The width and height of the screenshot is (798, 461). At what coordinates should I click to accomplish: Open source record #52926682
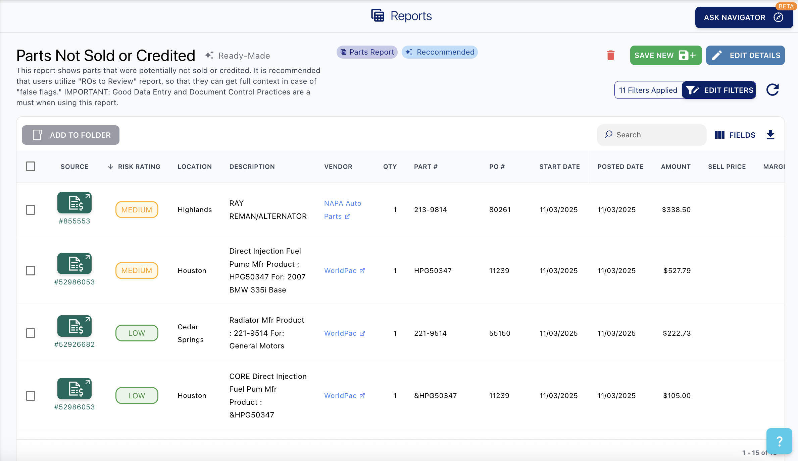pos(74,326)
